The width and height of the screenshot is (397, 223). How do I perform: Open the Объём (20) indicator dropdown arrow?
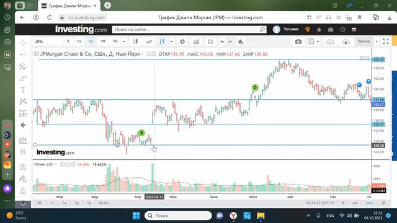pos(56,164)
